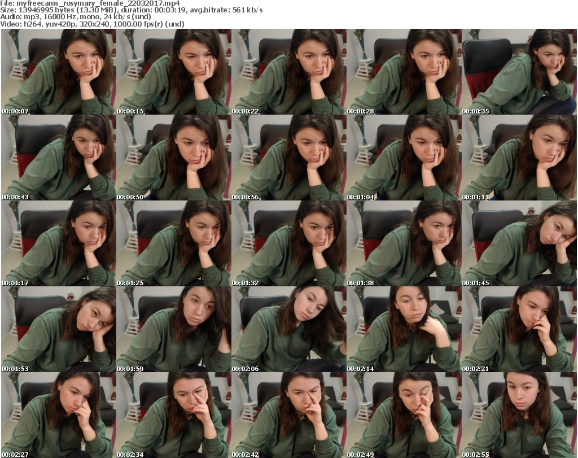
Task: Click the frame stamped 00:02:42
Action: tap(289, 415)
